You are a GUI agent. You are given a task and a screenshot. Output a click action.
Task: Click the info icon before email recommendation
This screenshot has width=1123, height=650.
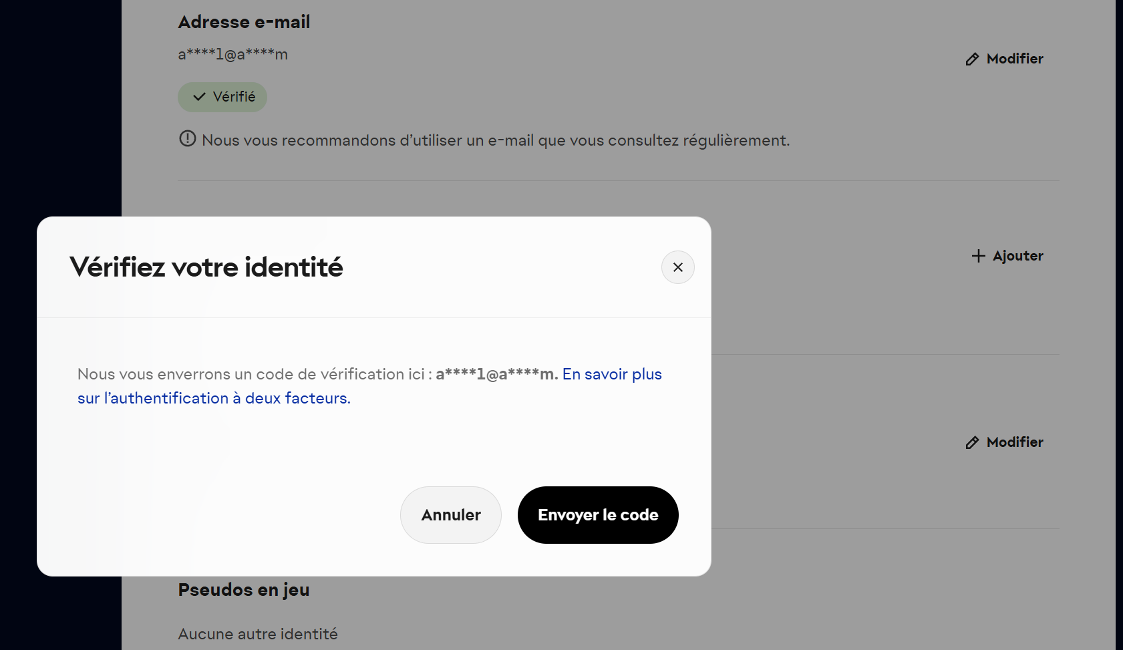(x=188, y=139)
